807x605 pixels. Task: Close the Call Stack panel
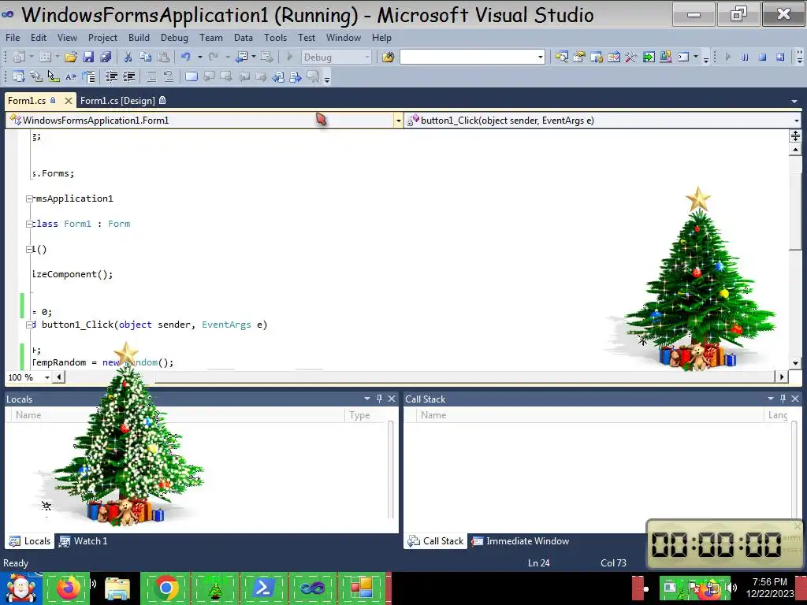tap(795, 399)
